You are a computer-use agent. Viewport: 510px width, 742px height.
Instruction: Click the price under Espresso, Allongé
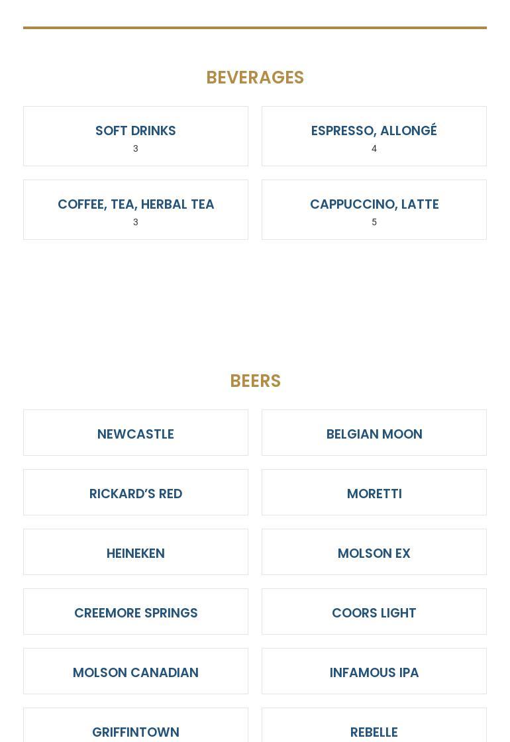point(374,148)
